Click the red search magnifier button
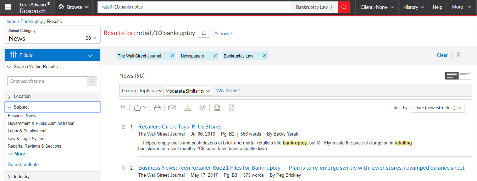The width and height of the screenshot is (477, 181). coord(344,7)
